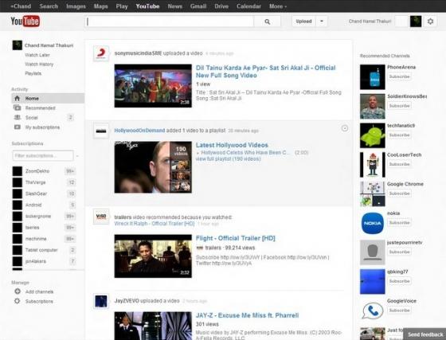Click the Social icon in sidebar
The height and width of the screenshot is (340, 446).
click(x=18, y=117)
